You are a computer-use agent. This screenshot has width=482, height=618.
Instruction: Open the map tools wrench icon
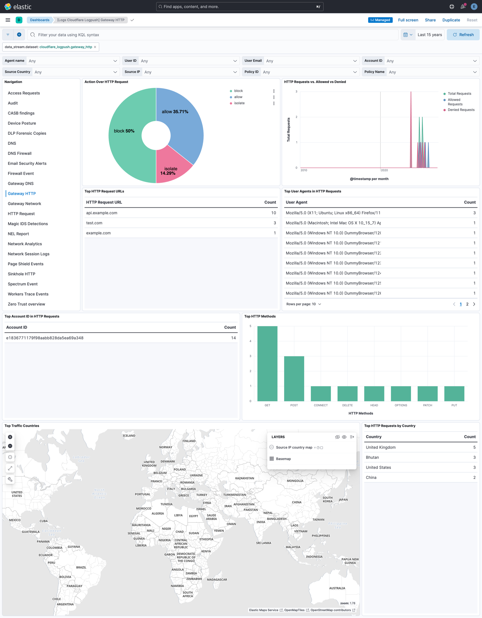(x=10, y=479)
